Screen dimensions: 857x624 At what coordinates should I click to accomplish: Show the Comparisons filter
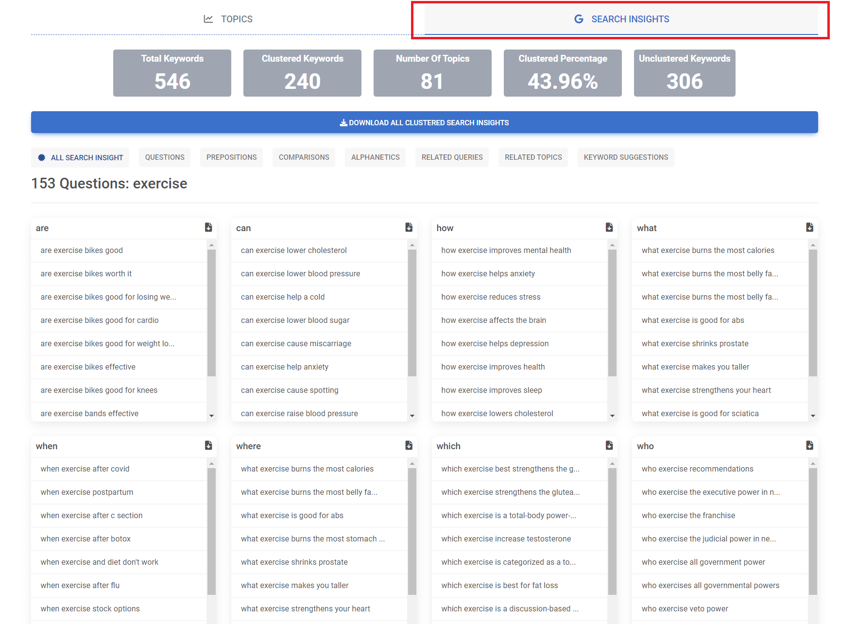click(x=304, y=157)
